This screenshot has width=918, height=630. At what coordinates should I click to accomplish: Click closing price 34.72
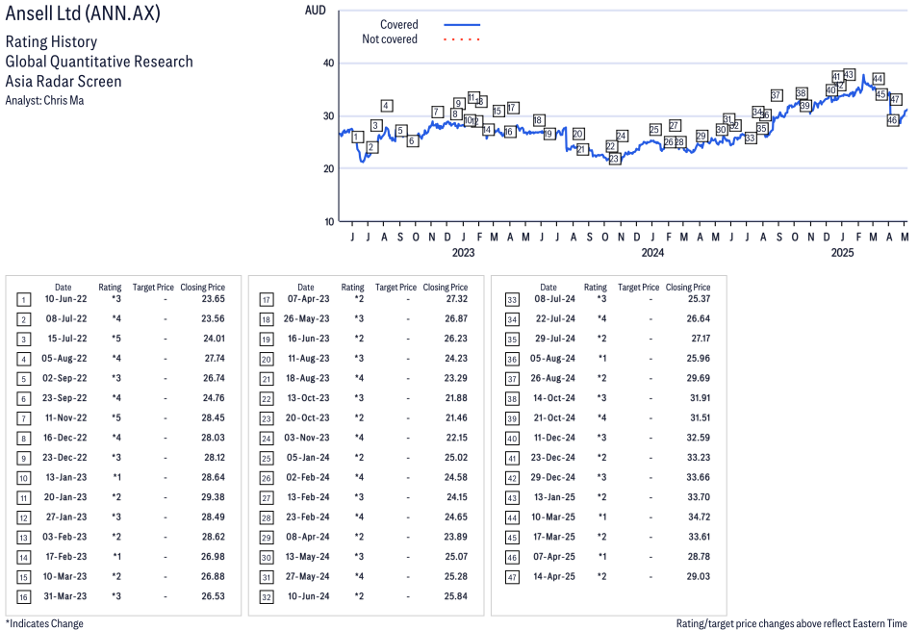click(699, 517)
